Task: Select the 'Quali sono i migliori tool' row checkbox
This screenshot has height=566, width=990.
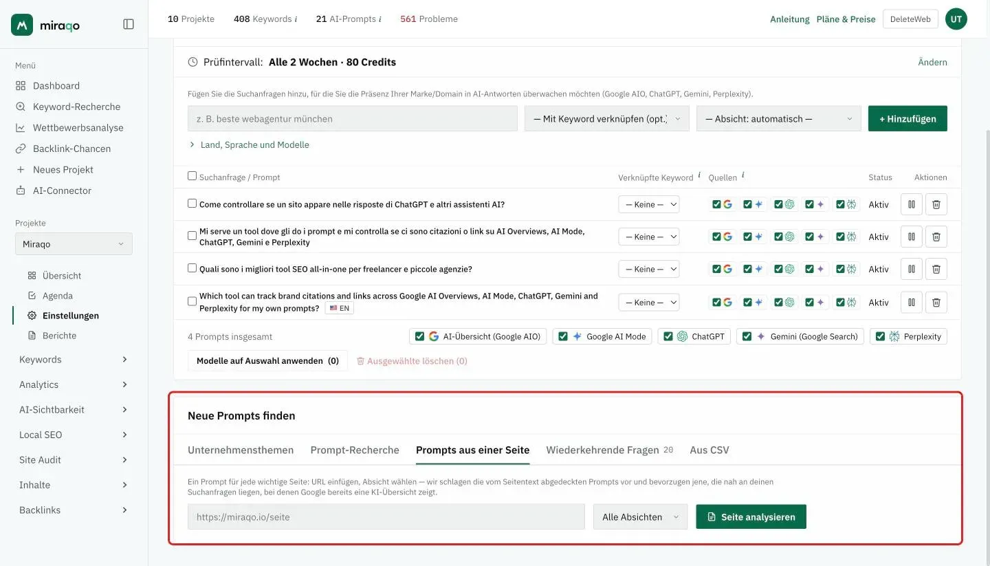Action: pyautogui.click(x=192, y=268)
